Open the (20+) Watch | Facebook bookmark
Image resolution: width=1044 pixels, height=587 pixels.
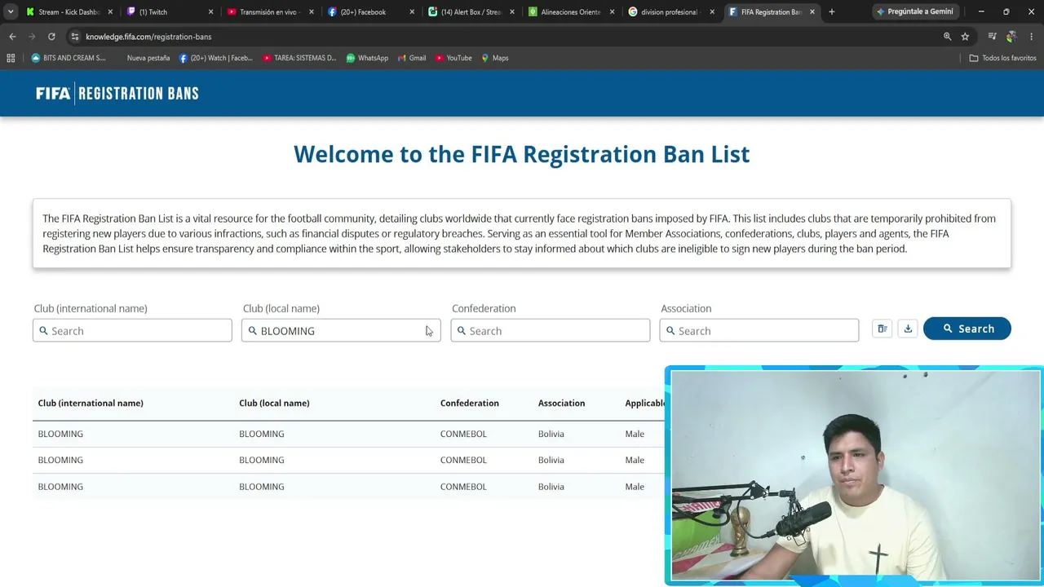pos(215,58)
